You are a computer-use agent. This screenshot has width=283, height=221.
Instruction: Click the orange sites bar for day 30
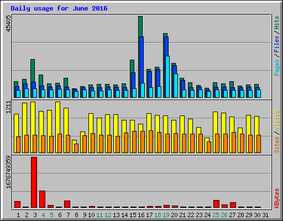point(259,144)
